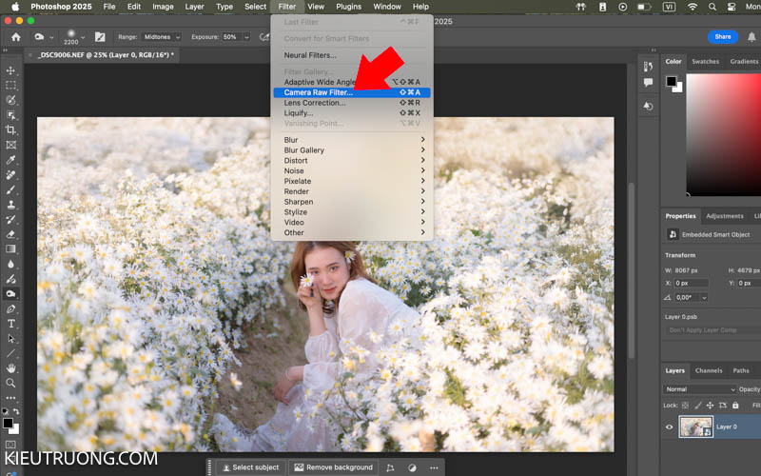Select the Crop tool

pos(10,129)
